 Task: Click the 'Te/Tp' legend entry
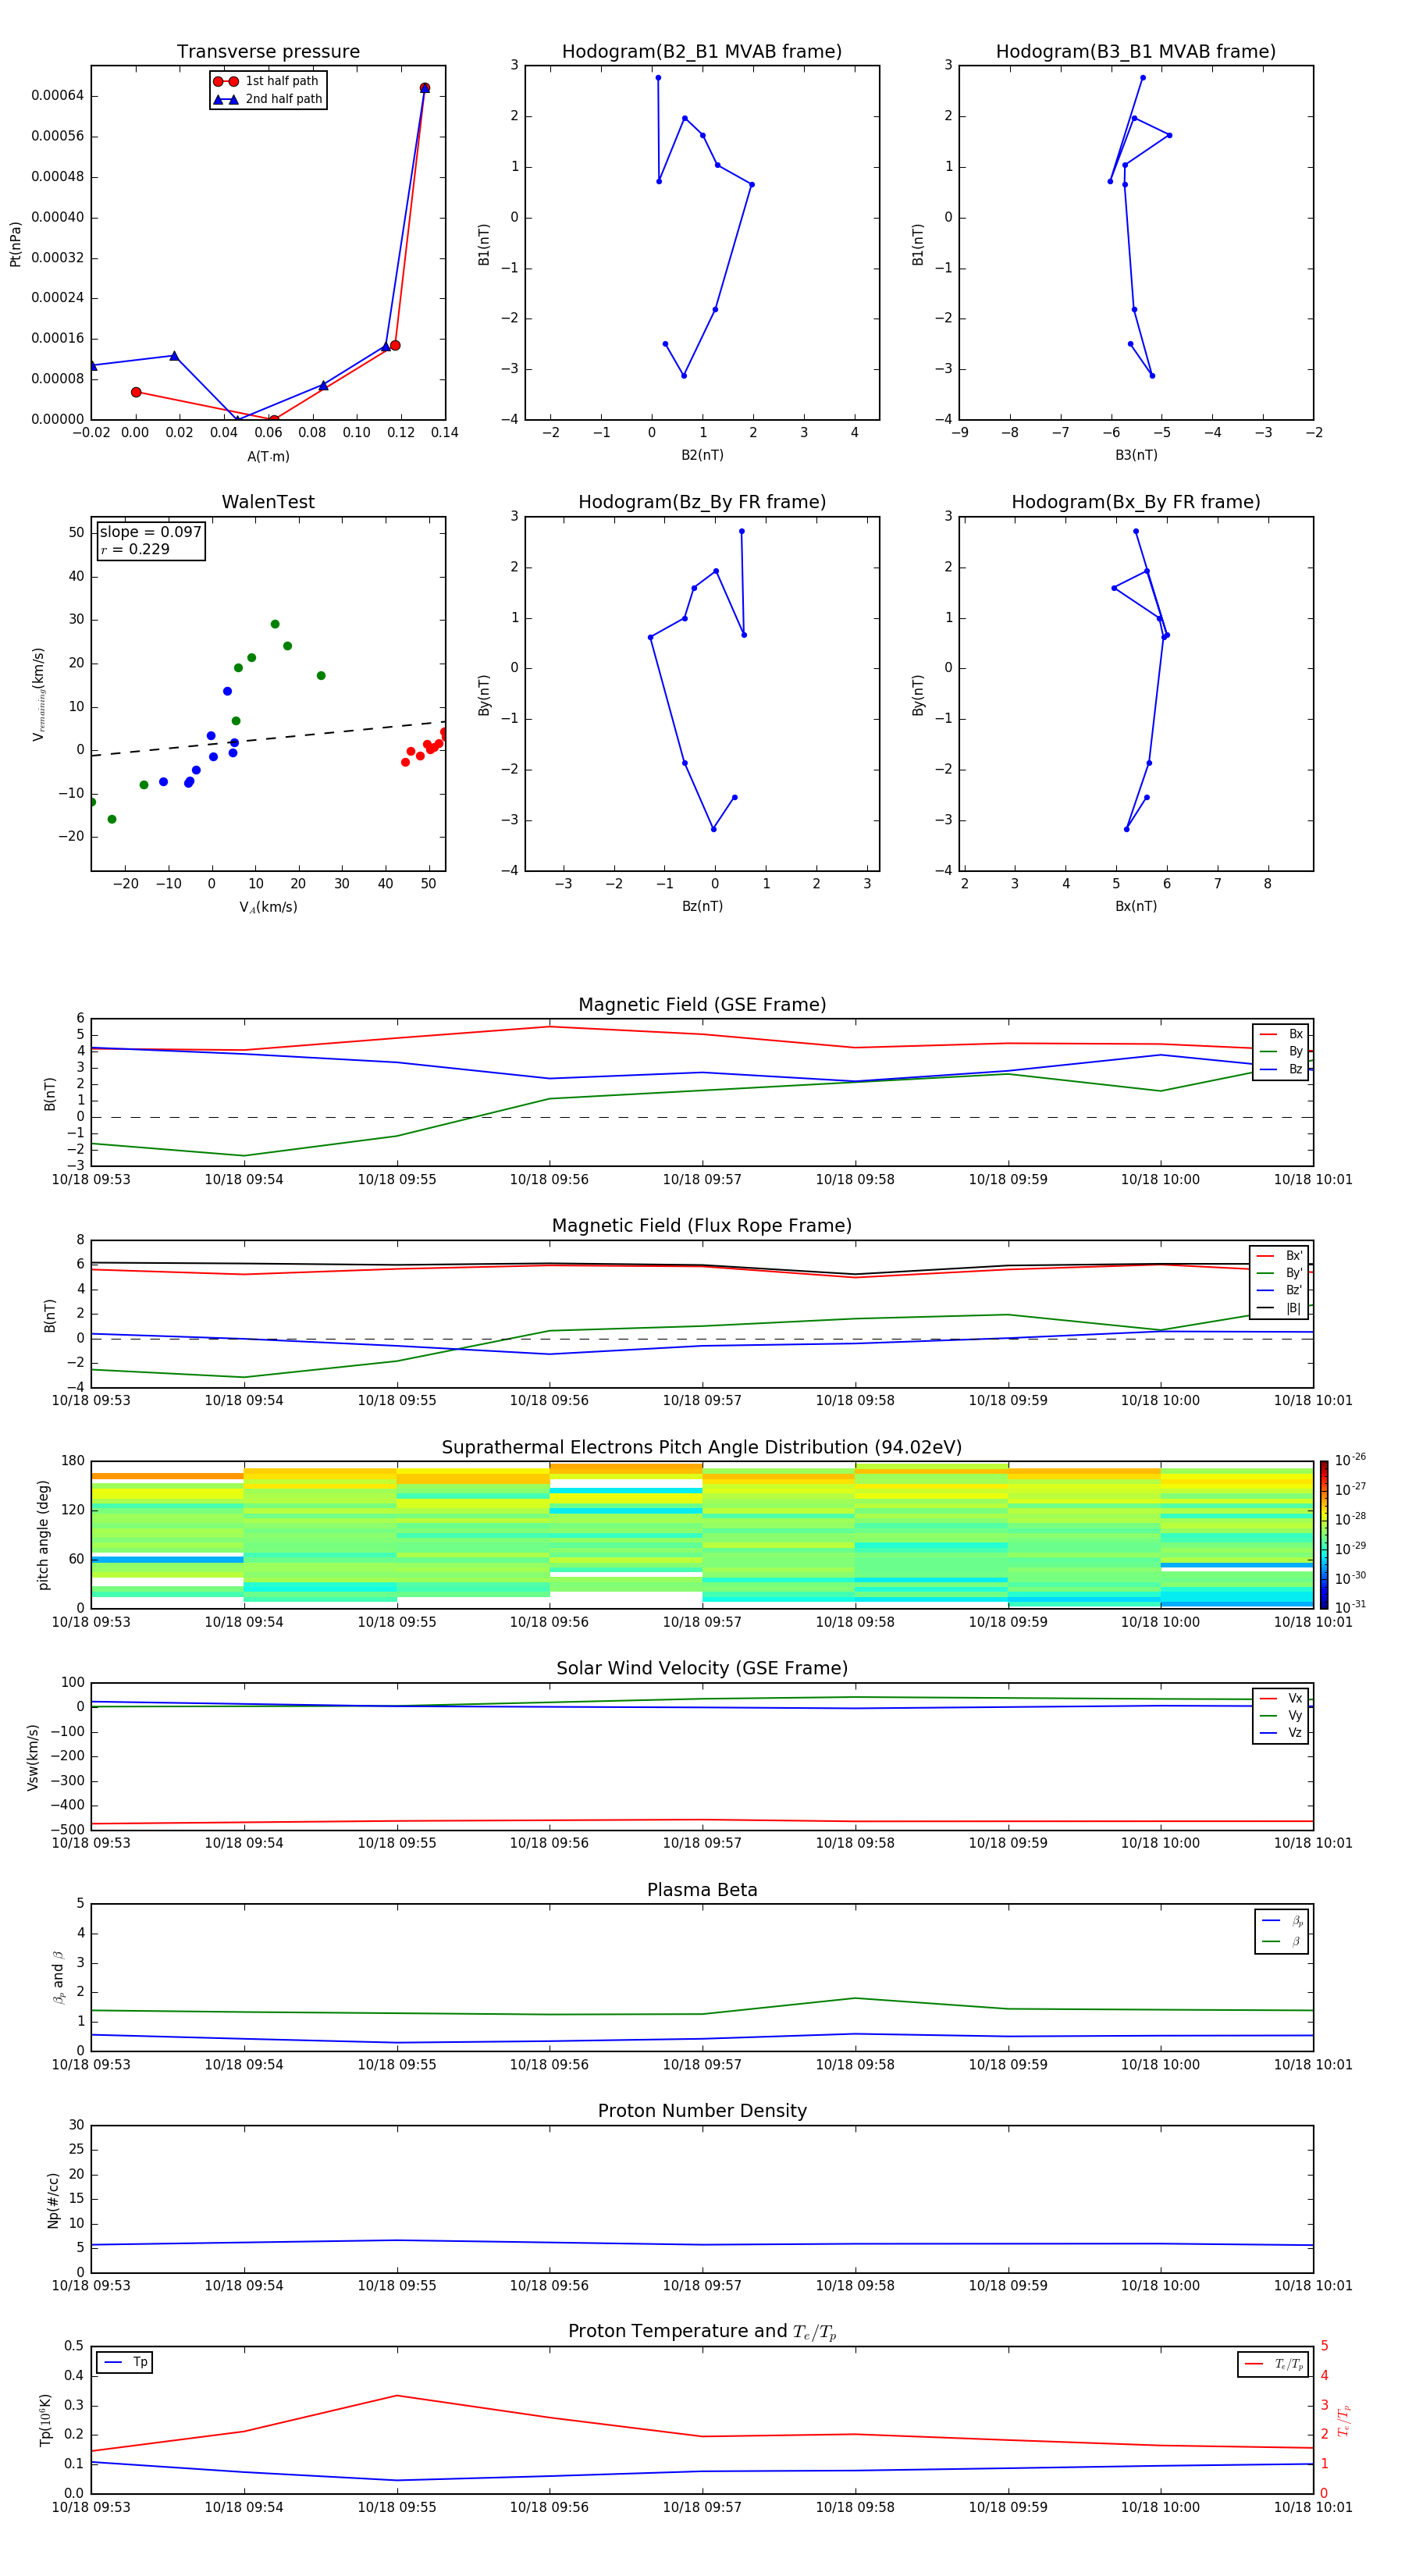pyautogui.click(x=1274, y=2364)
